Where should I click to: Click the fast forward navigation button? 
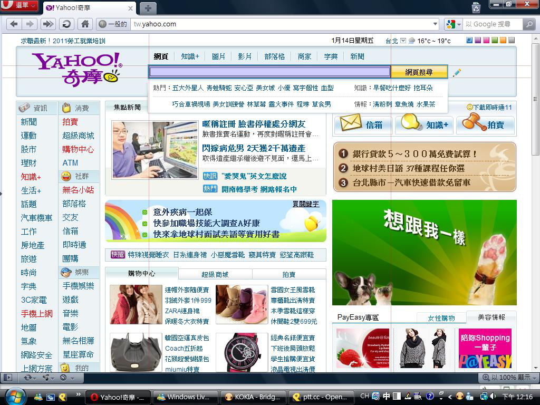click(x=48, y=24)
